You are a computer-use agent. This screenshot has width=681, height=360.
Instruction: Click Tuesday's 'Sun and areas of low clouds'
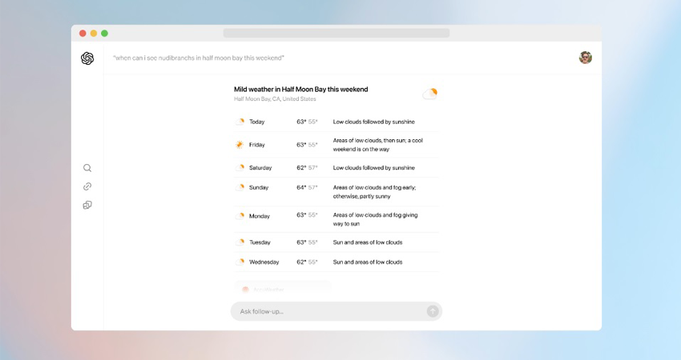(368, 242)
